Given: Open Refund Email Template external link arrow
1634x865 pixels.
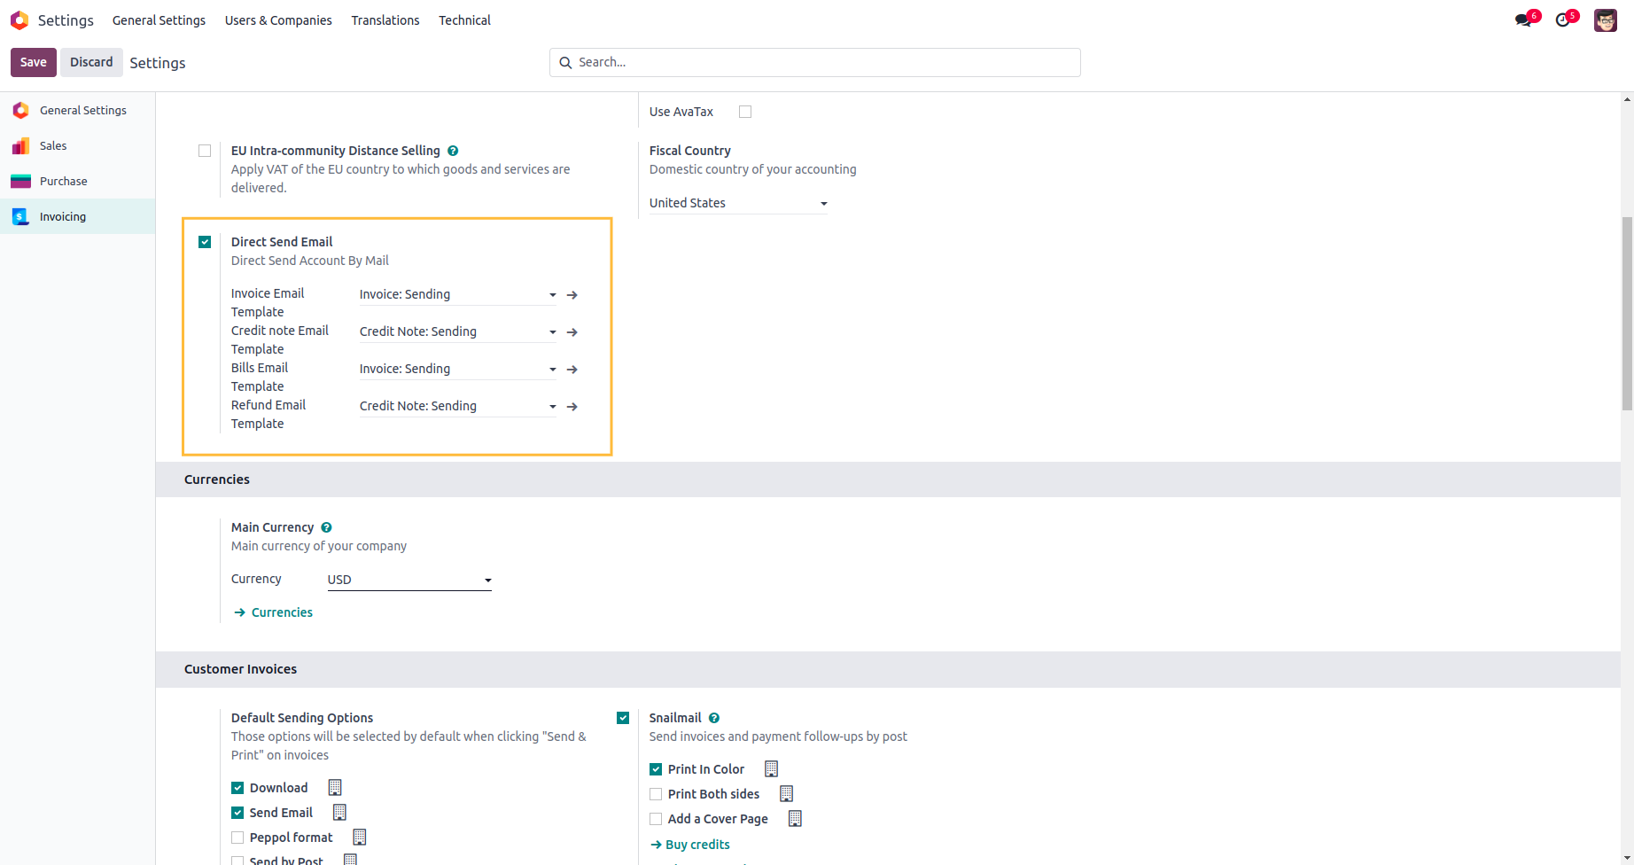Looking at the screenshot, I should (x=572, y=407).
